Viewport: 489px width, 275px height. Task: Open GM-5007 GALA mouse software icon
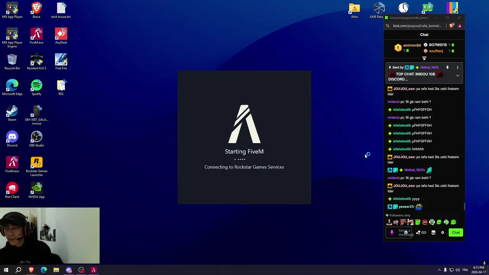pos(36,115)
